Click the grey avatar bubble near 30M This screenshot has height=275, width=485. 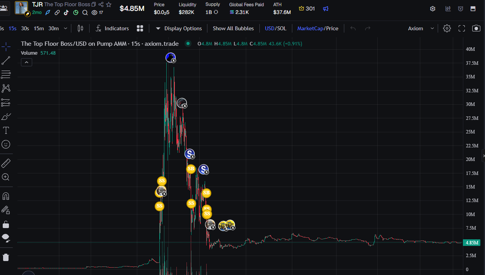[x=182, y=103]
